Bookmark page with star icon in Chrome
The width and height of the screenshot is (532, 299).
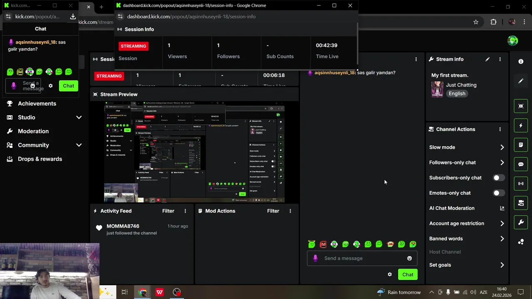pyautogui.click(x=476, y=22)
